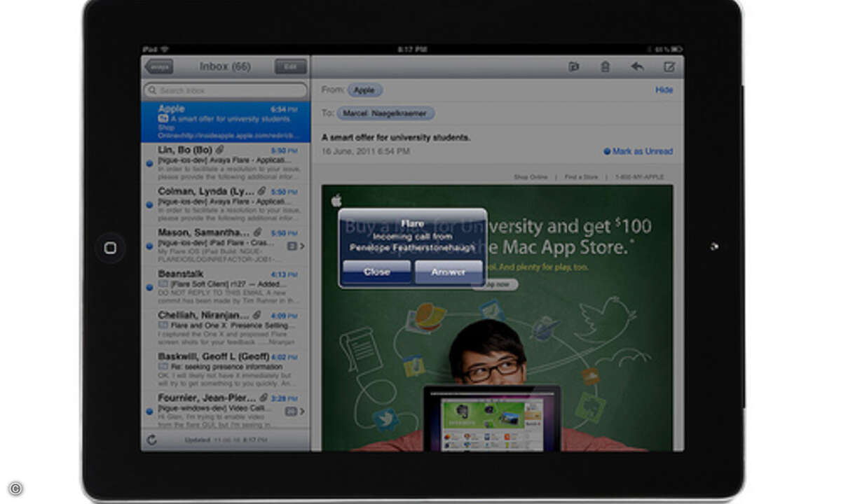Tap the iPad home button
The height and width of the screenshot is (504, 841).
click(110, 248)
